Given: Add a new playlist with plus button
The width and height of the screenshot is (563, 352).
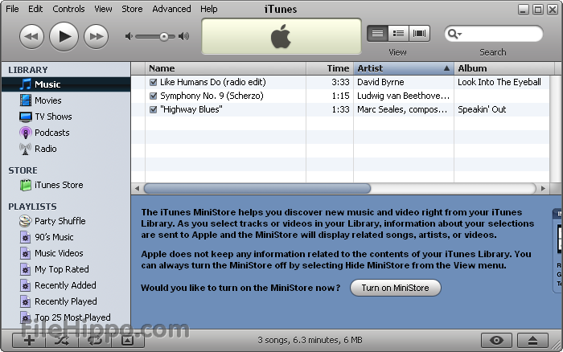Looking at the screenshot, I should [x=29, y=340].
